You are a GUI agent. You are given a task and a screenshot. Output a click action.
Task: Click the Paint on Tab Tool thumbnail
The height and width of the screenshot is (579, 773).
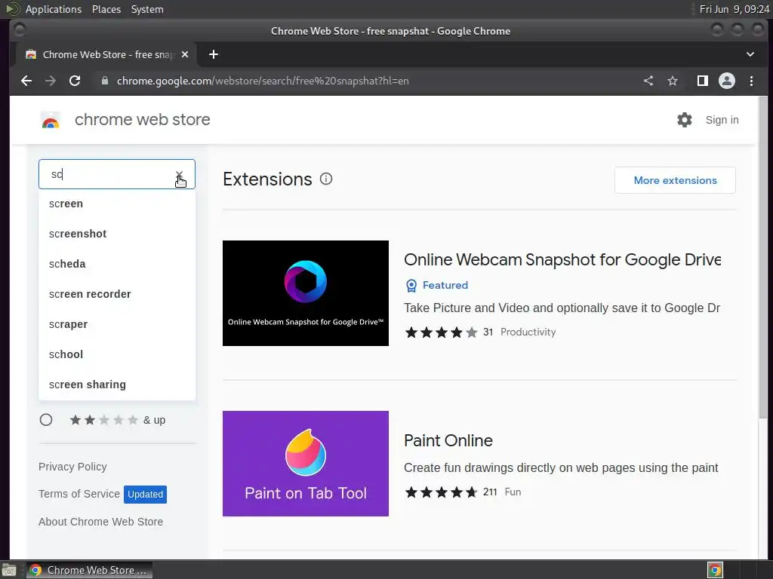pyautogui.click(x=306, y=464)
